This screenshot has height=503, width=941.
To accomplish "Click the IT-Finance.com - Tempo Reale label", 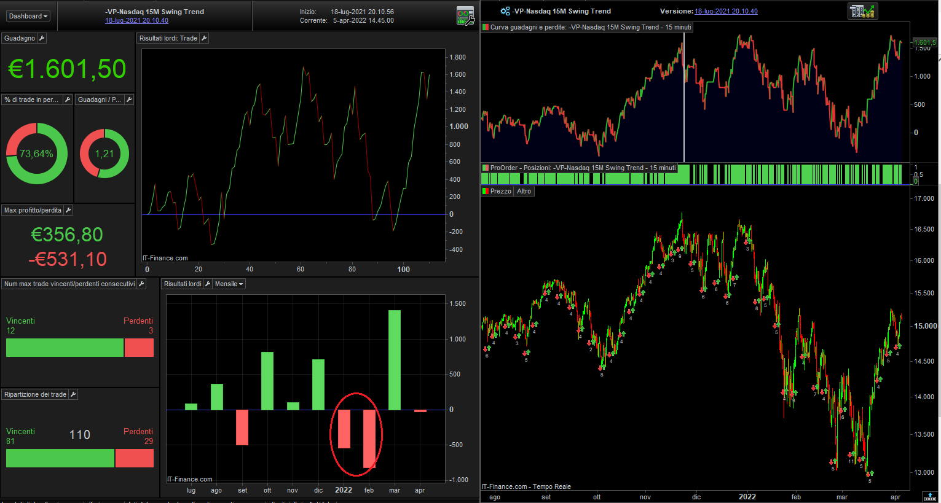I will (x=526, y=486).
